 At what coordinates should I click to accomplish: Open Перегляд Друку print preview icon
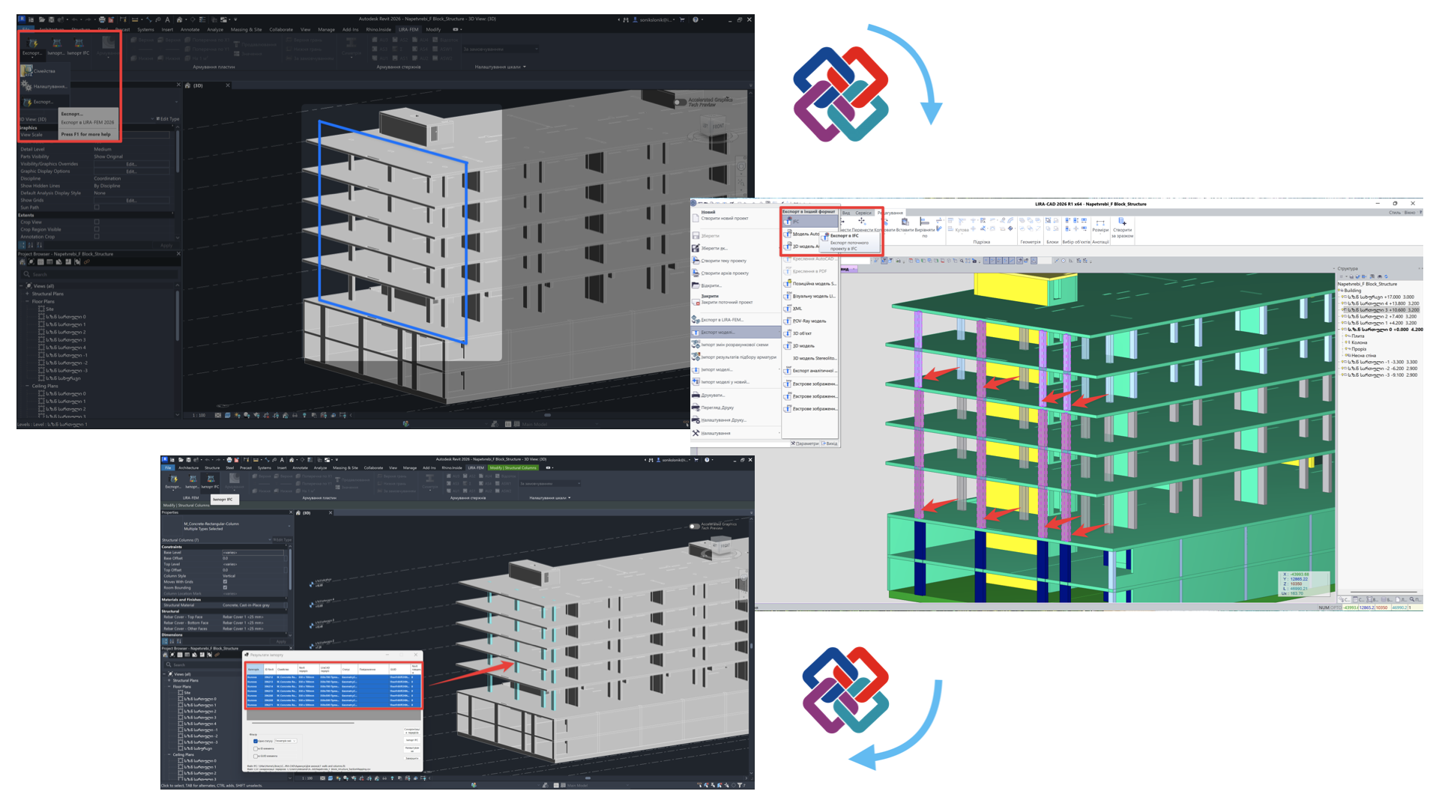click(x=696, y=407)
